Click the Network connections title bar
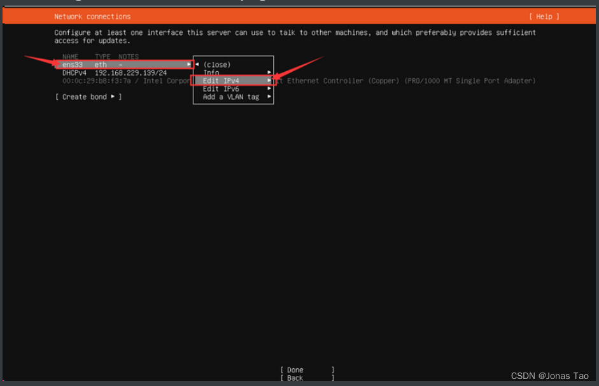The image size is (599, 386). (x=91, y=16)
